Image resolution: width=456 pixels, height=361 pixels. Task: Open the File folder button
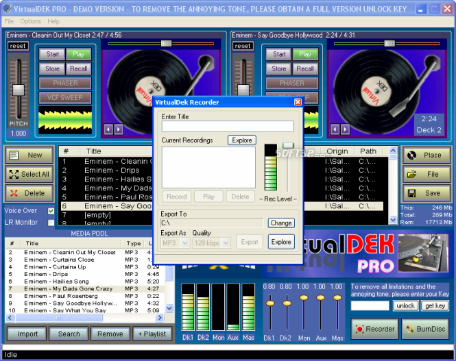pyautogui.click(x=427, y=174)
